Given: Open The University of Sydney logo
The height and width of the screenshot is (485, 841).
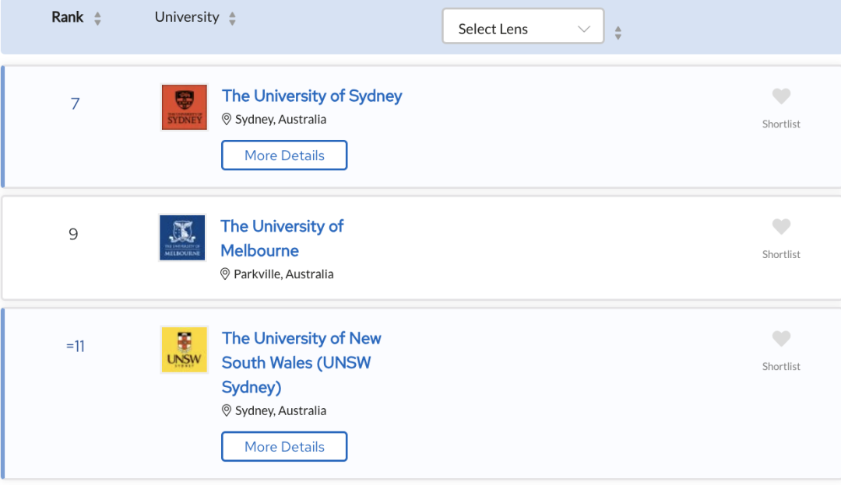Looking at the screenshot, I should pos(184,107).
